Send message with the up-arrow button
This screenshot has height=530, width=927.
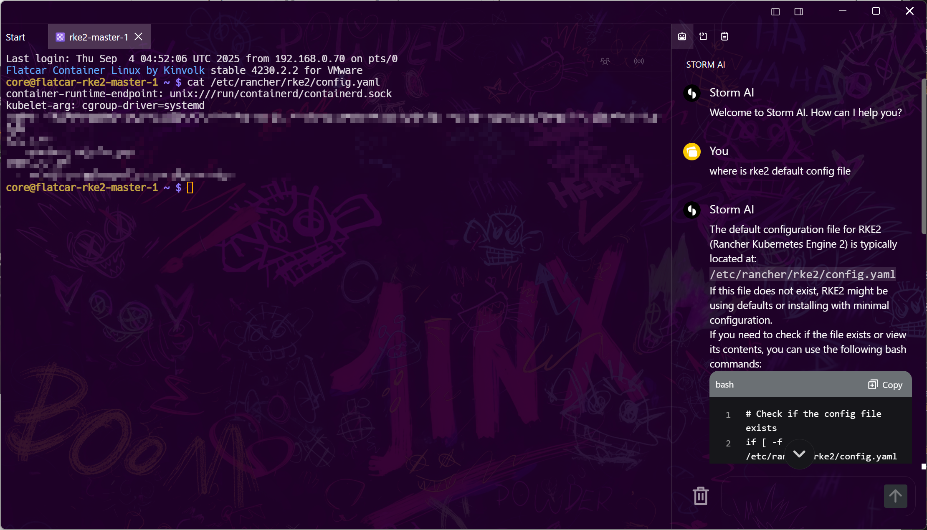pos(895,496)
